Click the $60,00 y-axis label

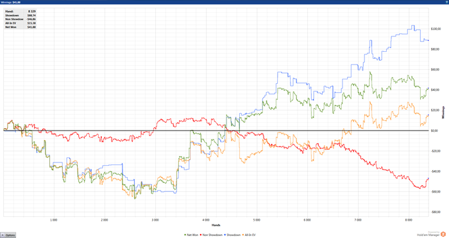click(436, 70)
